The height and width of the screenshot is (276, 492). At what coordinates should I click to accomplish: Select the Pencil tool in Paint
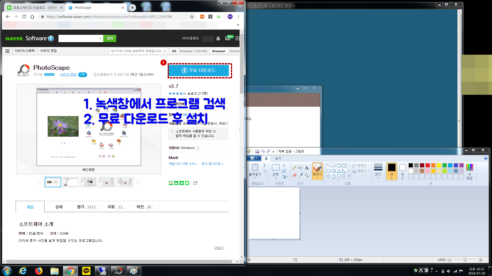point(294,168)
